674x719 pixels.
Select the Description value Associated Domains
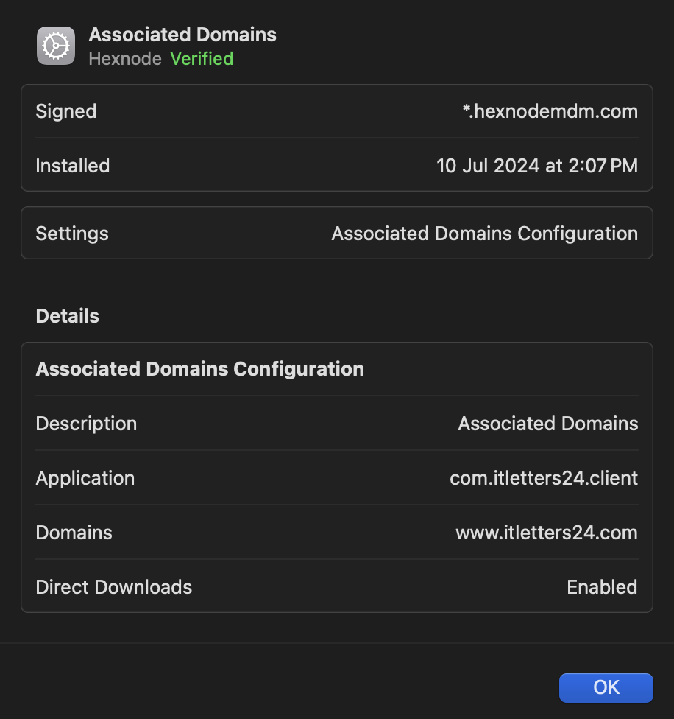coord(548,424)
